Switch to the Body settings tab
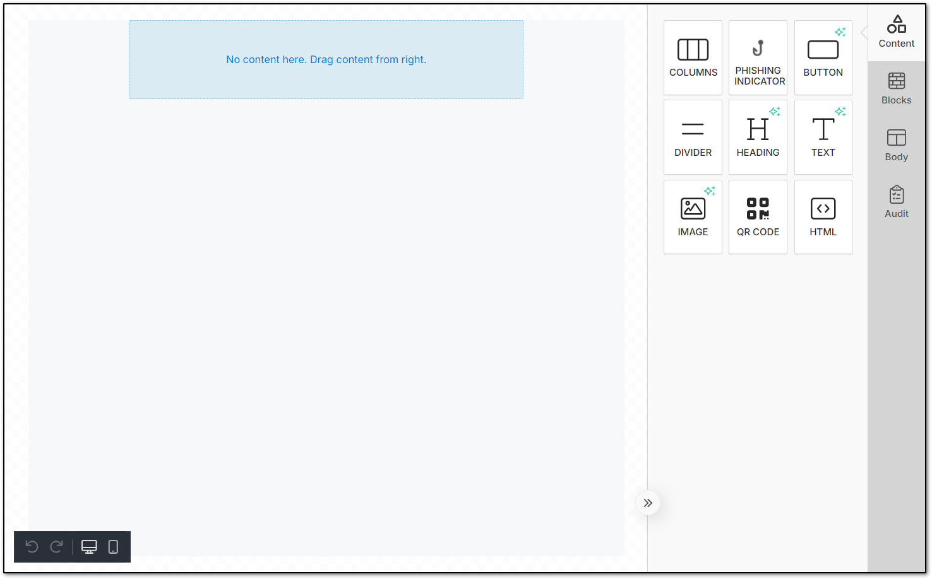932x579 pixels. coord(896,145)
